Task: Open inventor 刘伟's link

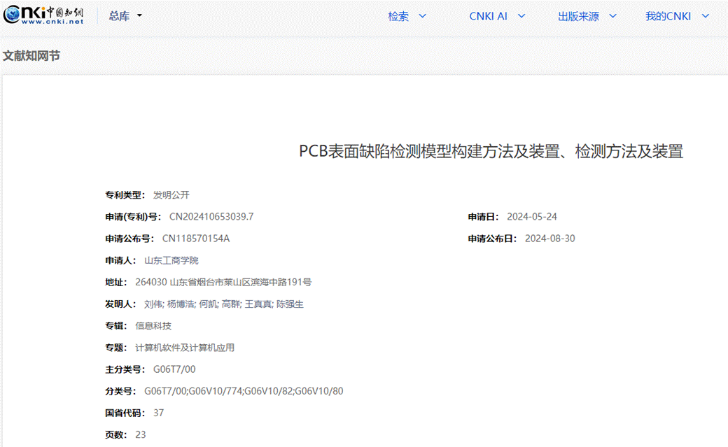Action: (x=153, y=304)
